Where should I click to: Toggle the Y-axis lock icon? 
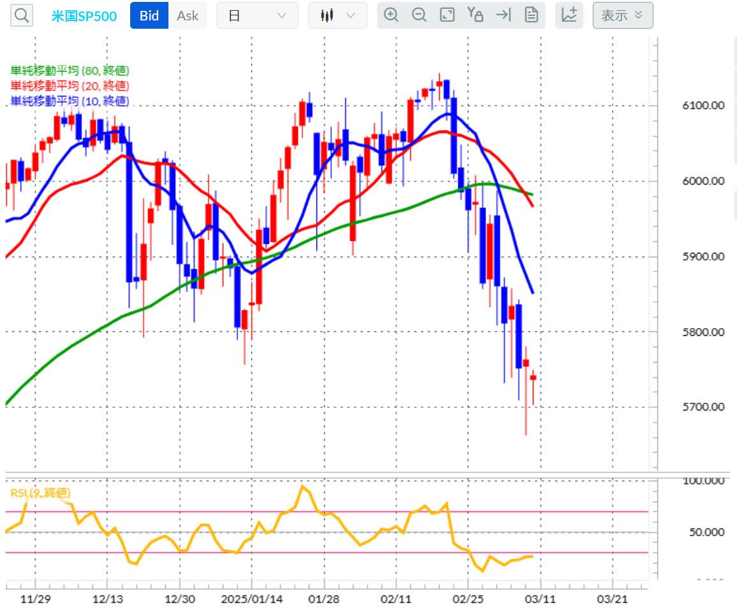475,15
